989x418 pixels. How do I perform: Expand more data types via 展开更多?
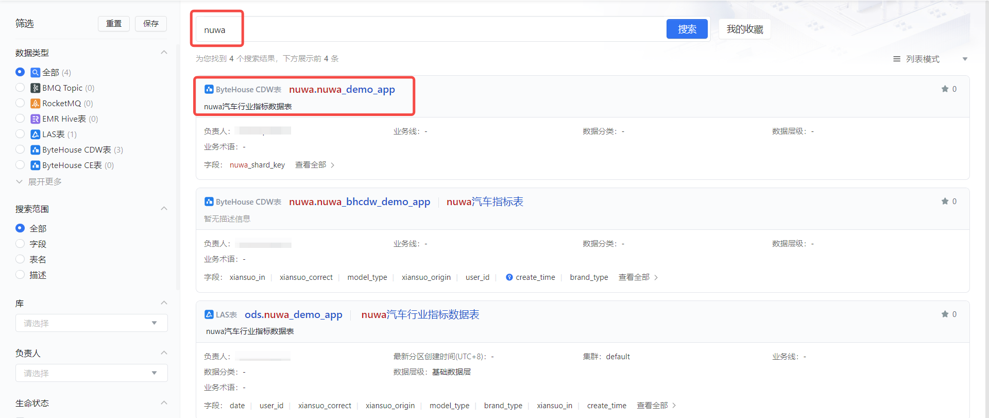tap(39, 181)
